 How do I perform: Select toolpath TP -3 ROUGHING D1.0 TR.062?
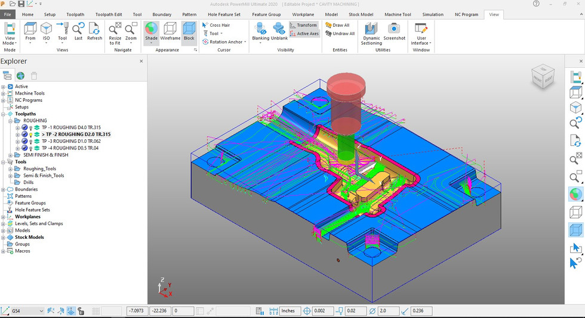click(71, 141)
